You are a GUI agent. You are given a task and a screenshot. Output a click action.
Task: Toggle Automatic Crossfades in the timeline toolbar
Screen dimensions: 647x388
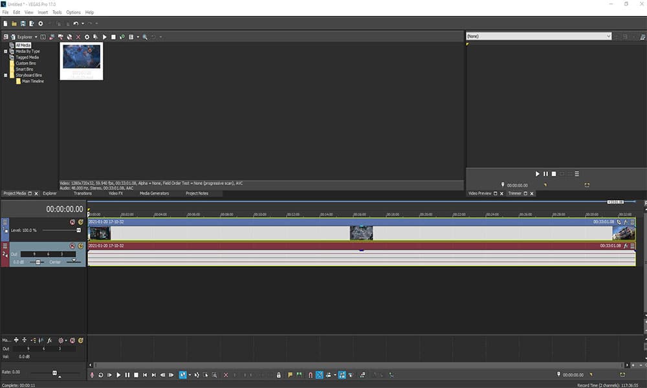pyautogui.click(x=320, y=375)
